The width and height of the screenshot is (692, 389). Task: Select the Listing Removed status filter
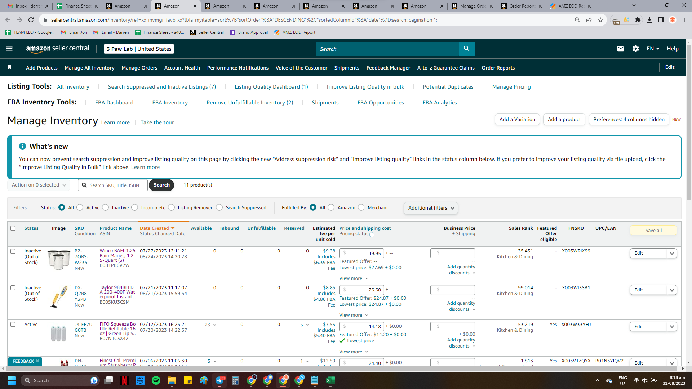172,207
